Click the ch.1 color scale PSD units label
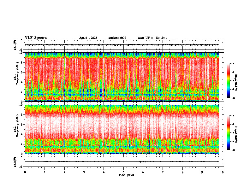 (x=236, y=82)
